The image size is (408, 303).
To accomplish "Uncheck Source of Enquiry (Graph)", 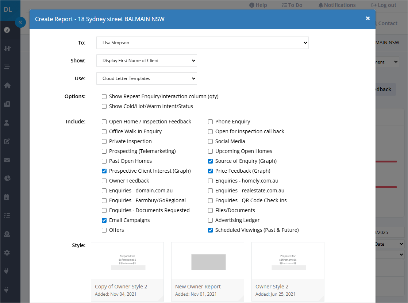I will pos(210,161).
